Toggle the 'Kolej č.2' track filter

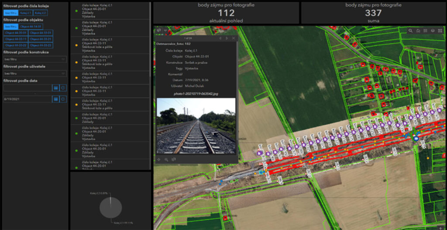coord(41,13)
